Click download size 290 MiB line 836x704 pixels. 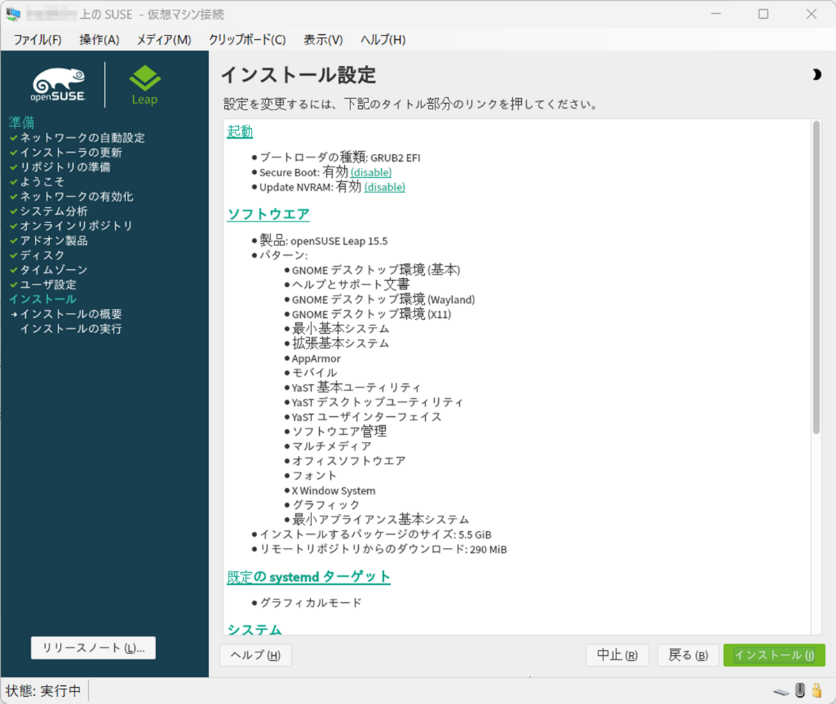(x=383, y=549)
